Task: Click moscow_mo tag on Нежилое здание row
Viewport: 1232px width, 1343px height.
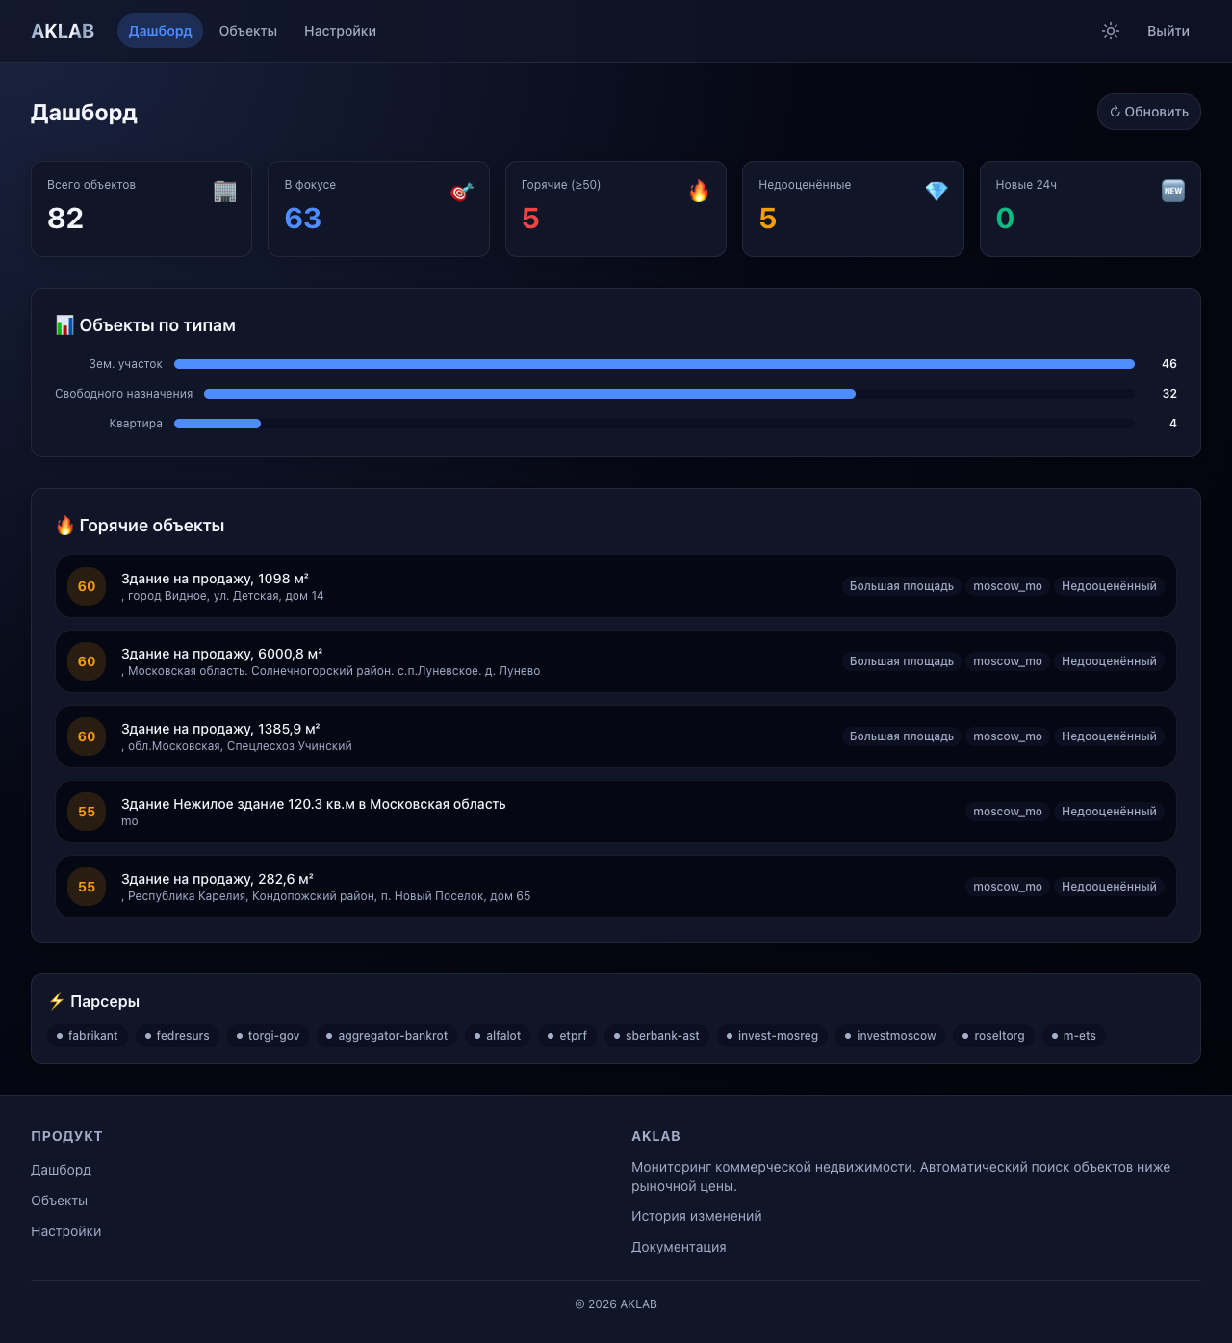Action: [1008, 812]
